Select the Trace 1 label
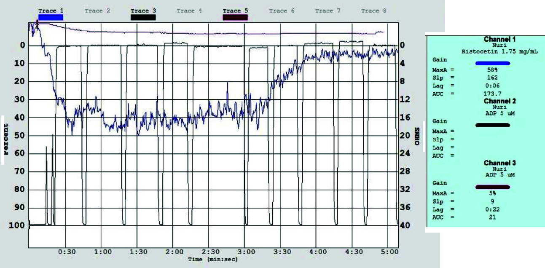This screenshot has width=545, height=268. pyautogui.click(x=51, y=11)
